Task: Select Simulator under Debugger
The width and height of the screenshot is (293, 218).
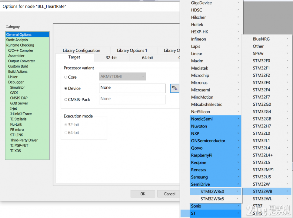Action: tap(27, 87)
